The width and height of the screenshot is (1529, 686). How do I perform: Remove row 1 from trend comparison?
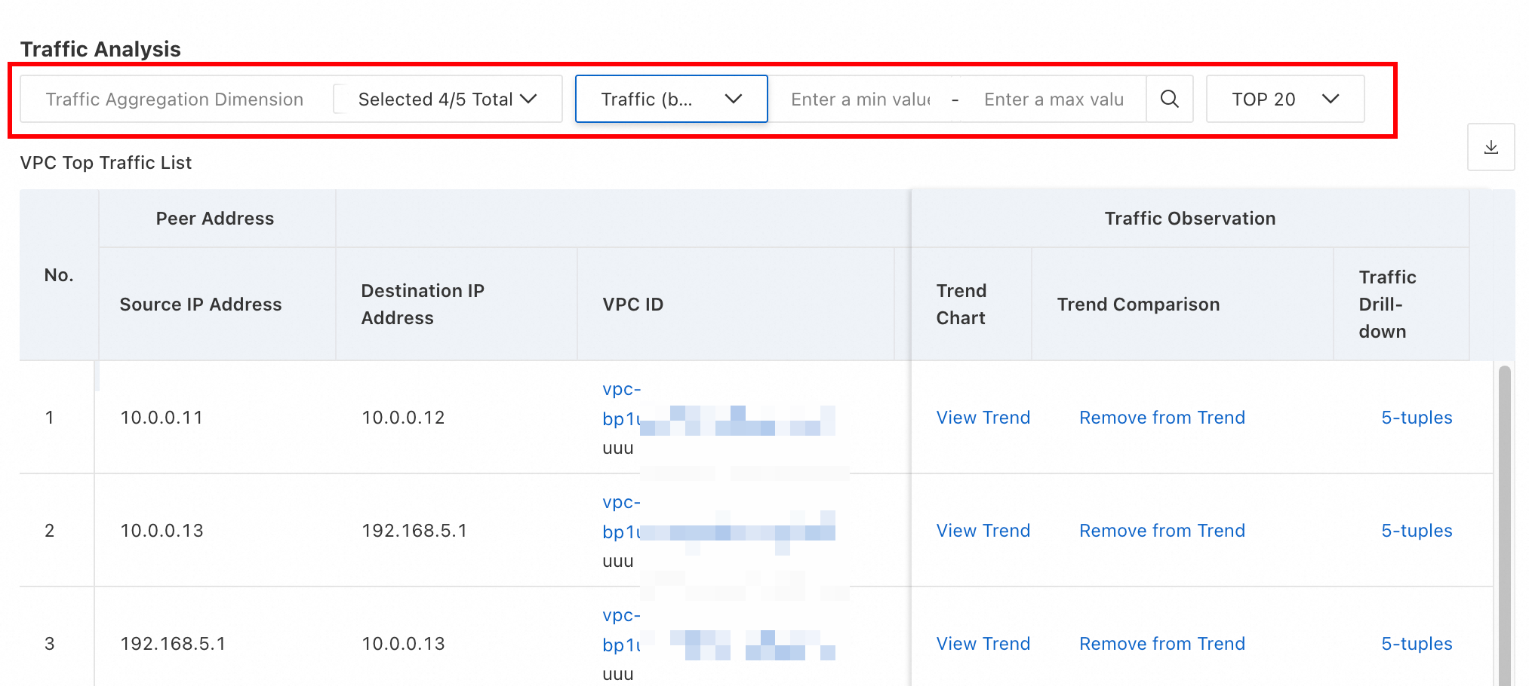[1161, 418]
